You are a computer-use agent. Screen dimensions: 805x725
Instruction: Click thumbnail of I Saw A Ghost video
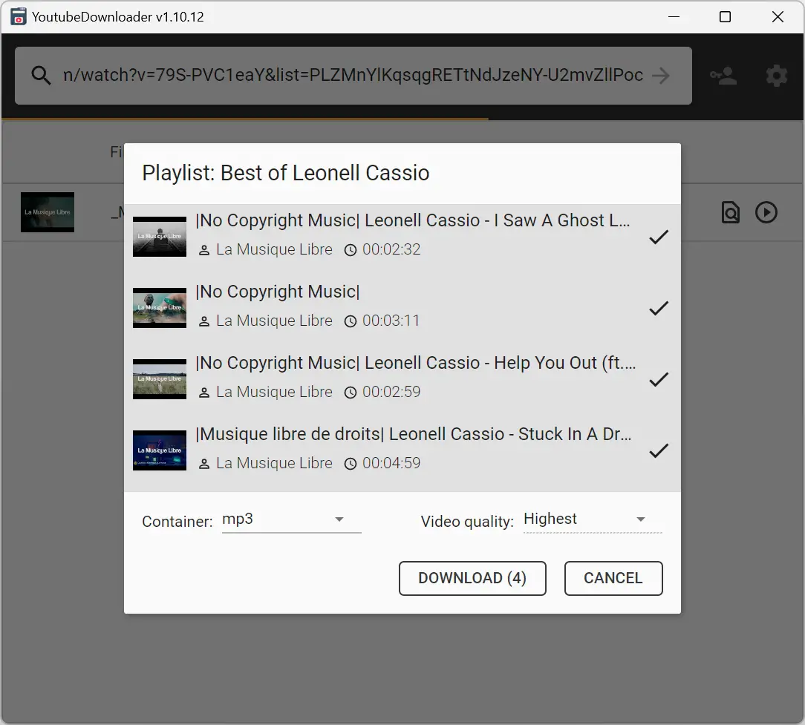coord(160,237)
